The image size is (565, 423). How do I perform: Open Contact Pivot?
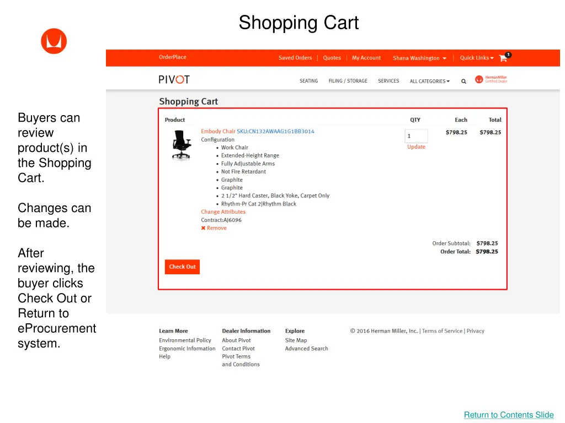click(238, 349)
